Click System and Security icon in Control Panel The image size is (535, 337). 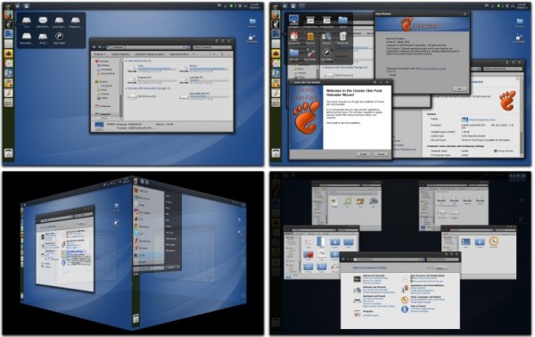point(358,279)
